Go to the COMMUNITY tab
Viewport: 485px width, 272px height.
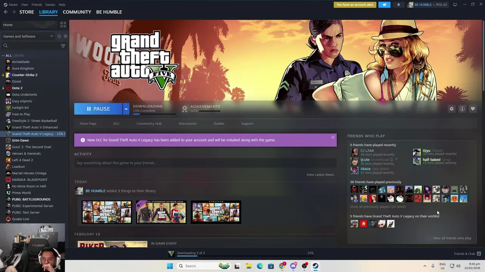coord(77,12)
